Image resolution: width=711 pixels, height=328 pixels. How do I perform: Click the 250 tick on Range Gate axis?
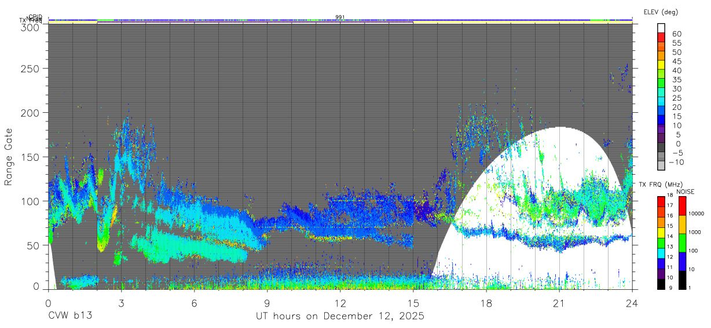click(x=31, y=68)
